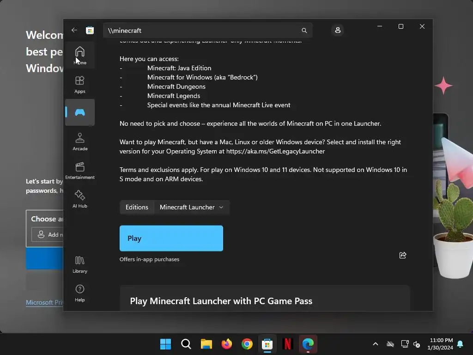Open Help in the Store sidebar
The width and height of the screenshot is (473, 355).
click(x=80, y=293)
